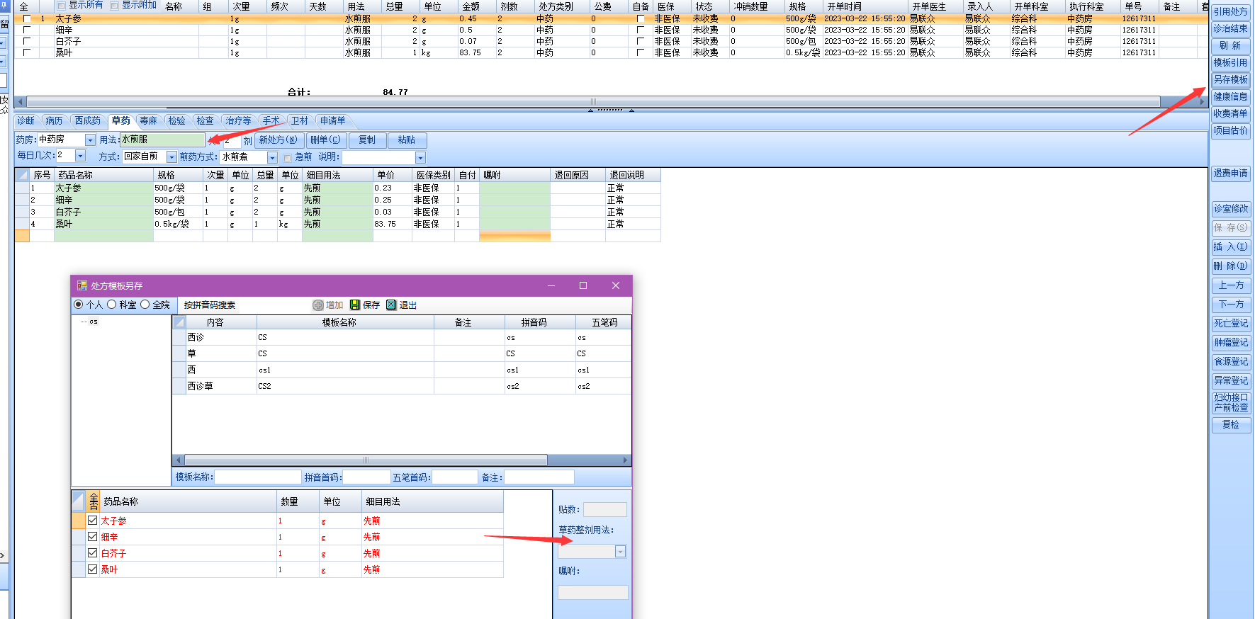
Task: Click the 用法 field showing 水煎服
Action: pos(162,140)
